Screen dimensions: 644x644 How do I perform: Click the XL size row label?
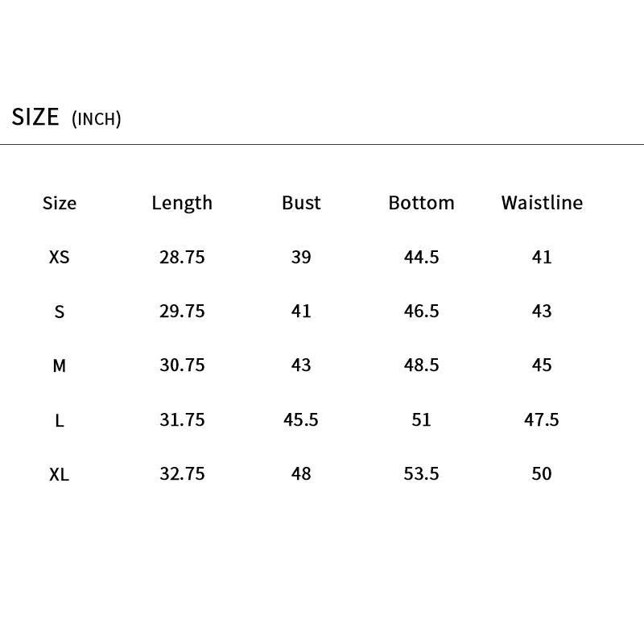pyautogui.click(x=60, y=475)
